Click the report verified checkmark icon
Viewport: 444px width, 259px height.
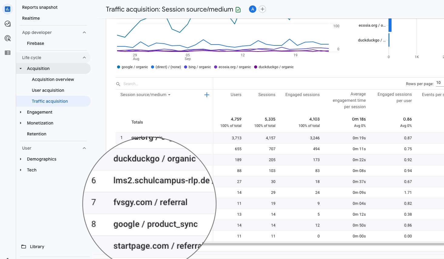[238, 10]
